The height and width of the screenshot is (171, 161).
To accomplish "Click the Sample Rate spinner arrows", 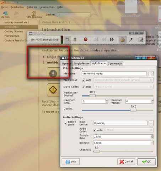I will [x=152, y=137].
